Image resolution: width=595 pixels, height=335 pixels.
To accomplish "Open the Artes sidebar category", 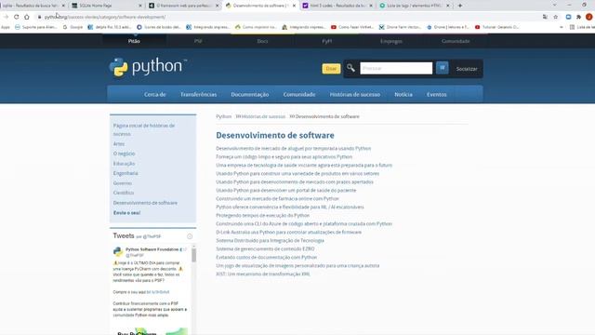I will click(x=119, y=144).
